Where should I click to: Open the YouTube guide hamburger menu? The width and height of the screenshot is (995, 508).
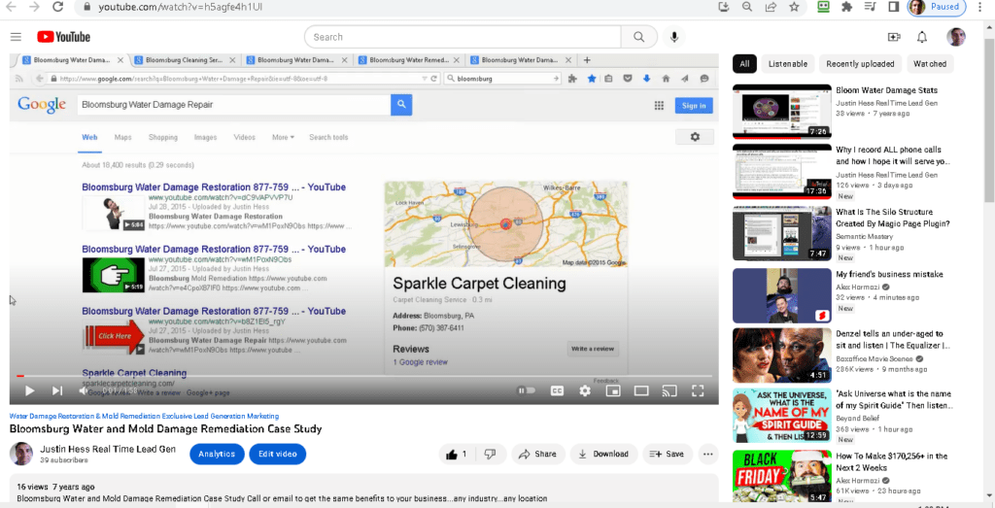coord(16,37)
